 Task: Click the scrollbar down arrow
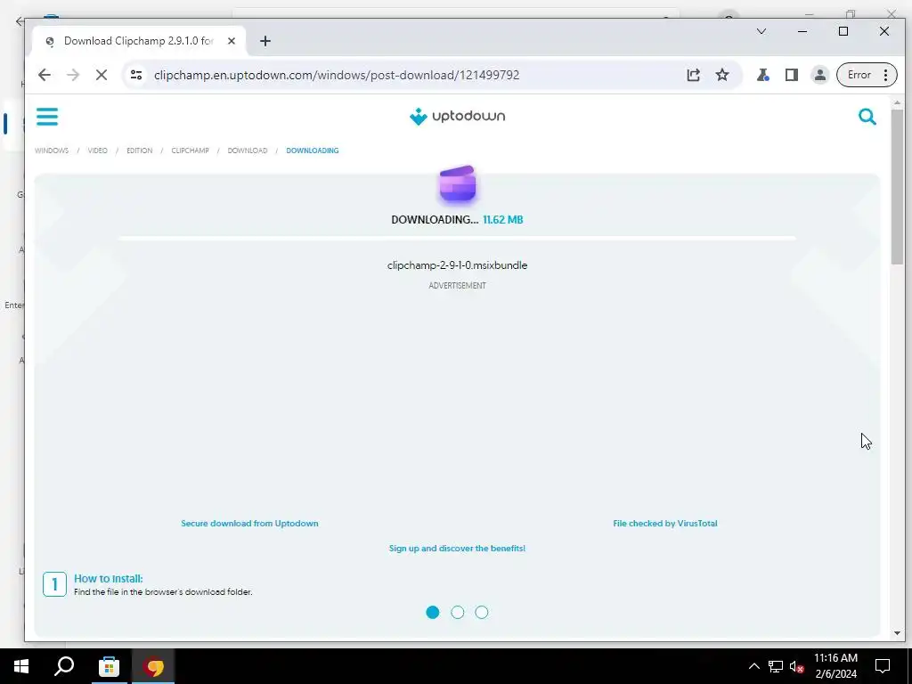897,633
